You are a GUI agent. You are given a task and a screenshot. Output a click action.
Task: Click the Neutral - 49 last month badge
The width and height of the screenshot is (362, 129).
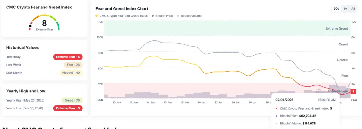[x=71, y=73]
